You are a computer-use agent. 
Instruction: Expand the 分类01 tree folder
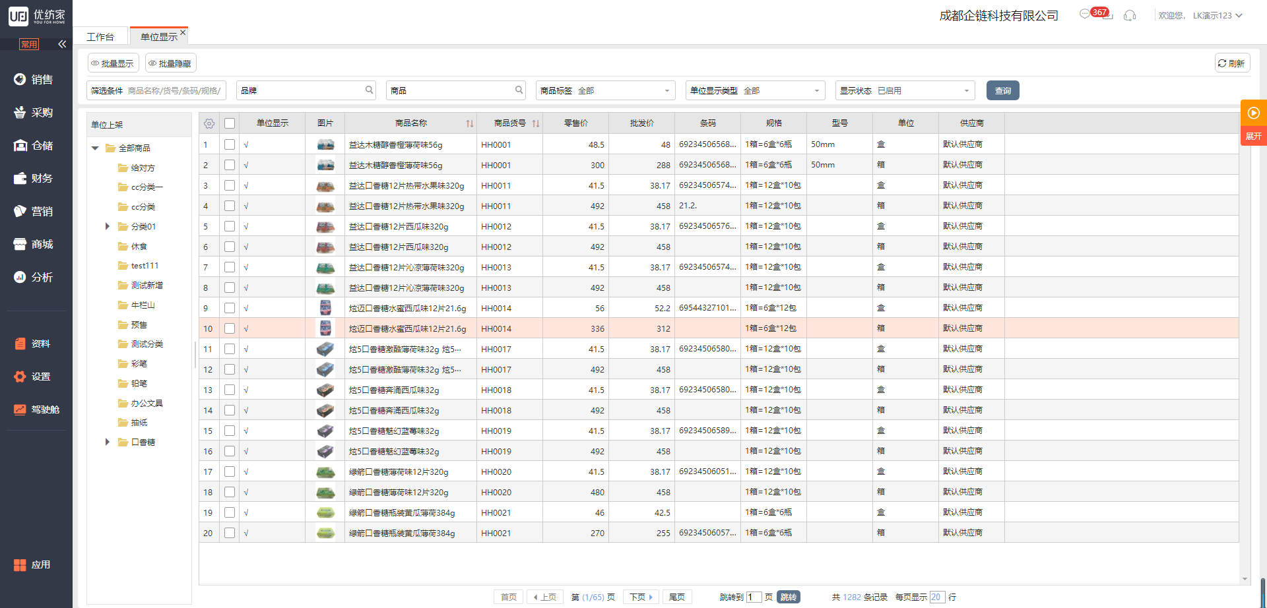108,226
